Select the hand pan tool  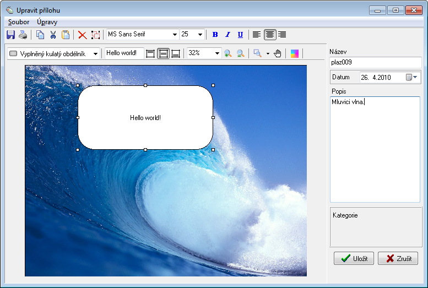coord(278,53)
